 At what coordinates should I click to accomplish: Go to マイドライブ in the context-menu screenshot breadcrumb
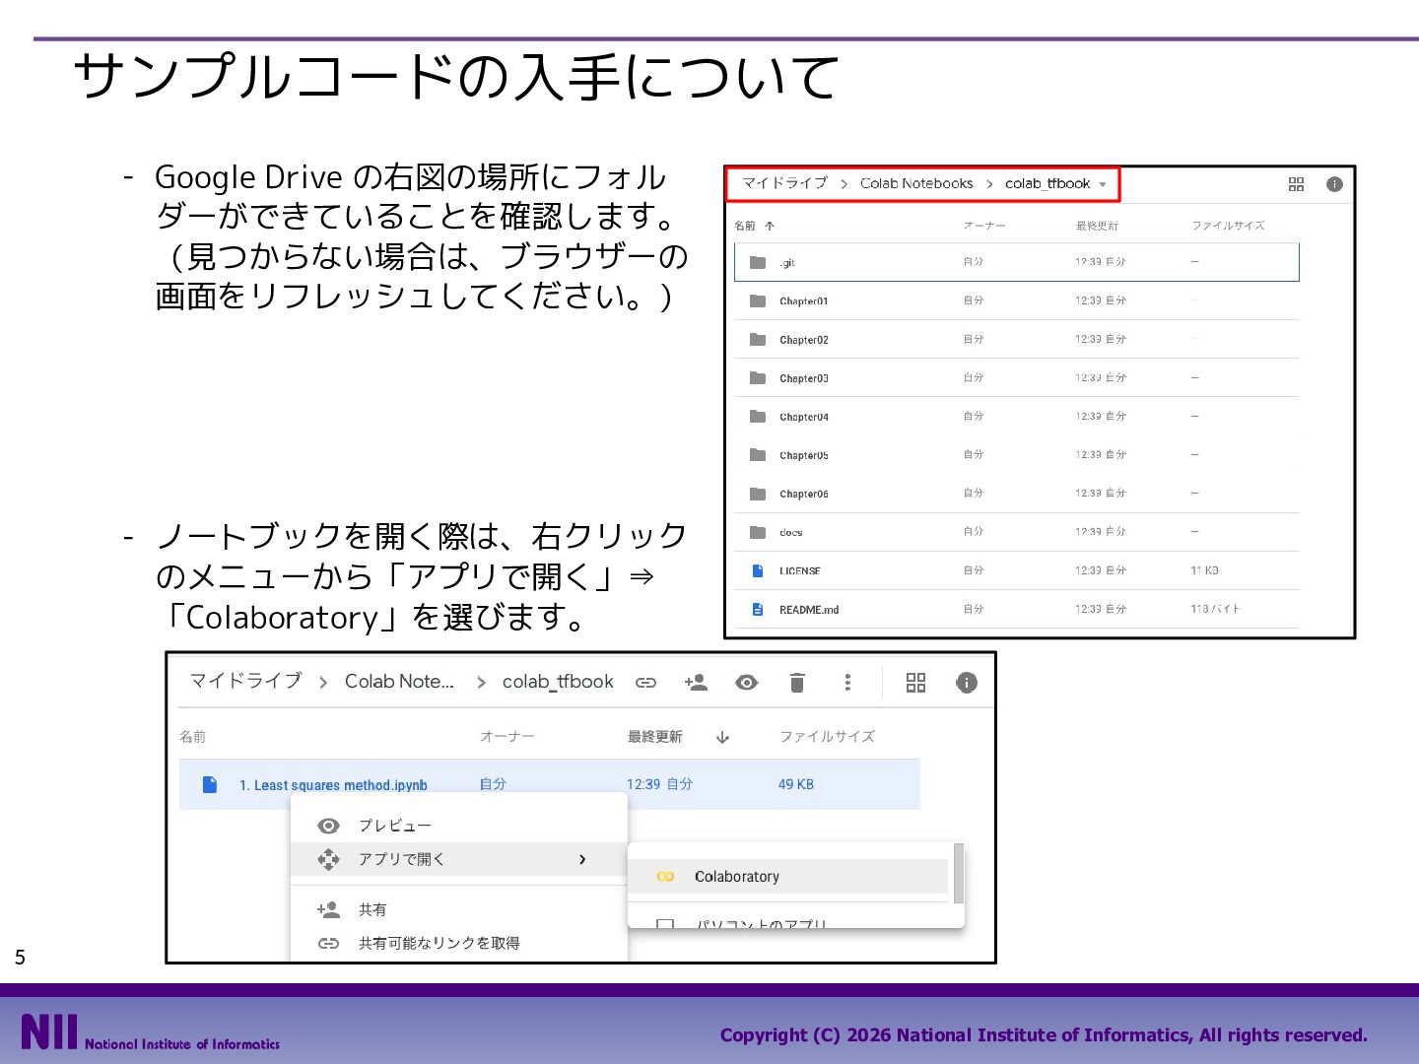tap(245, 681)
